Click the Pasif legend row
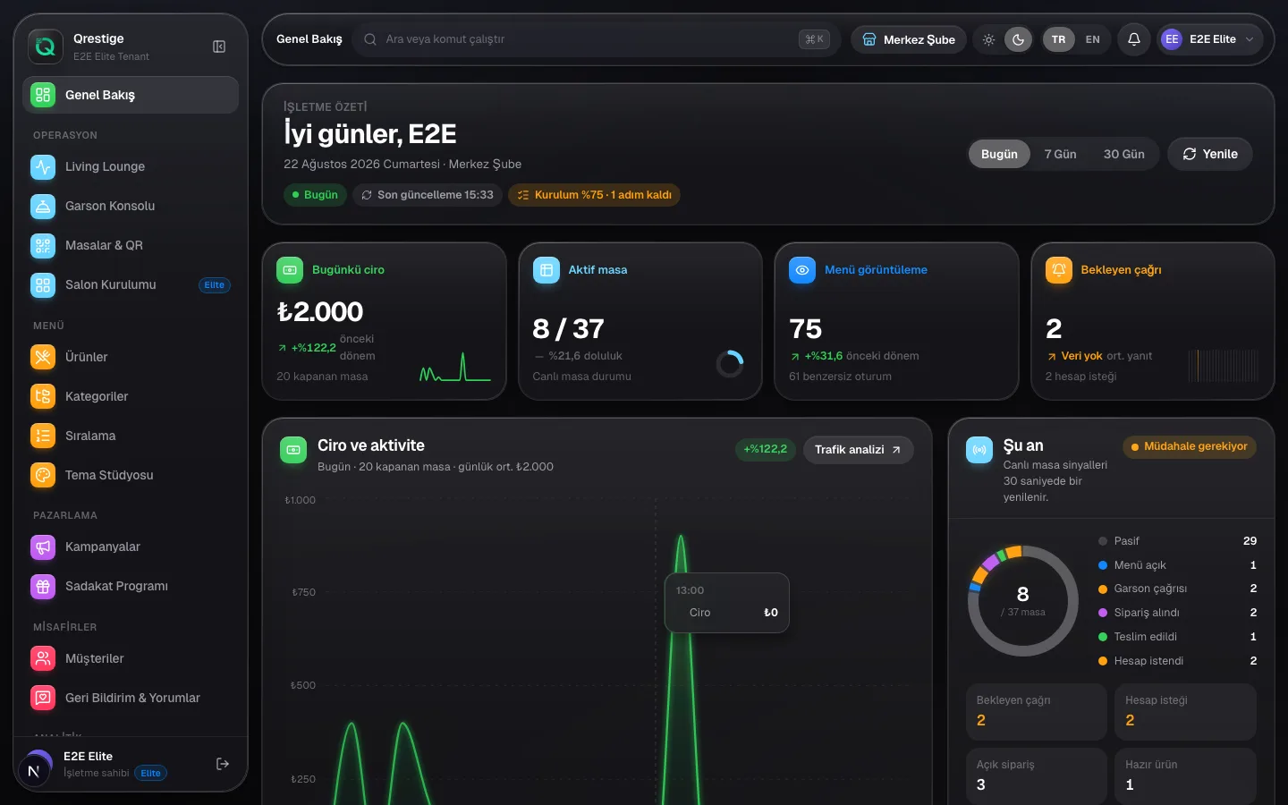Screen dimensions: 1288x805 point(1177,541)
